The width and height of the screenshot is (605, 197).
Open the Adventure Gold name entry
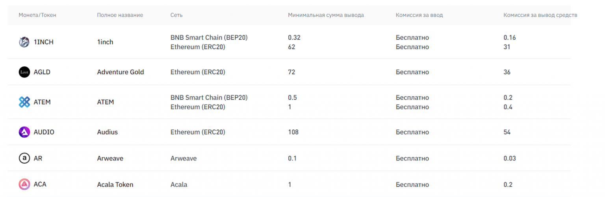coord(121,72)
